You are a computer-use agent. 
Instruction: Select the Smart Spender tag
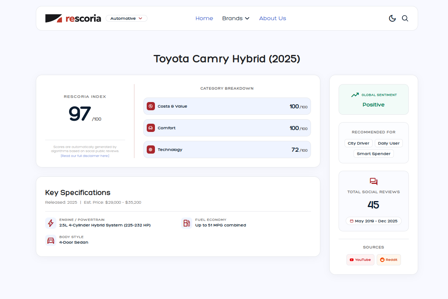(x=374, y=154)
